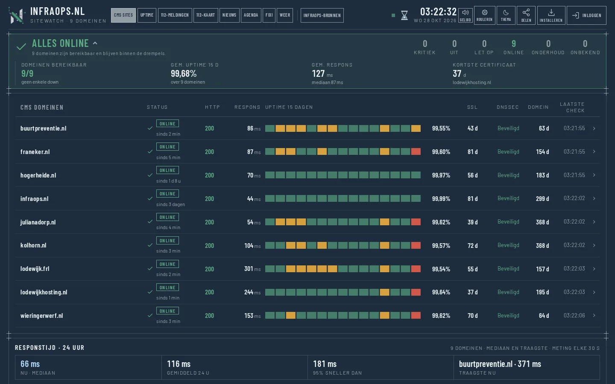The height and width of the screenshot is (384, 615).
Task: Toggle the Rouleren rotation button
Action: pos(484,15)
